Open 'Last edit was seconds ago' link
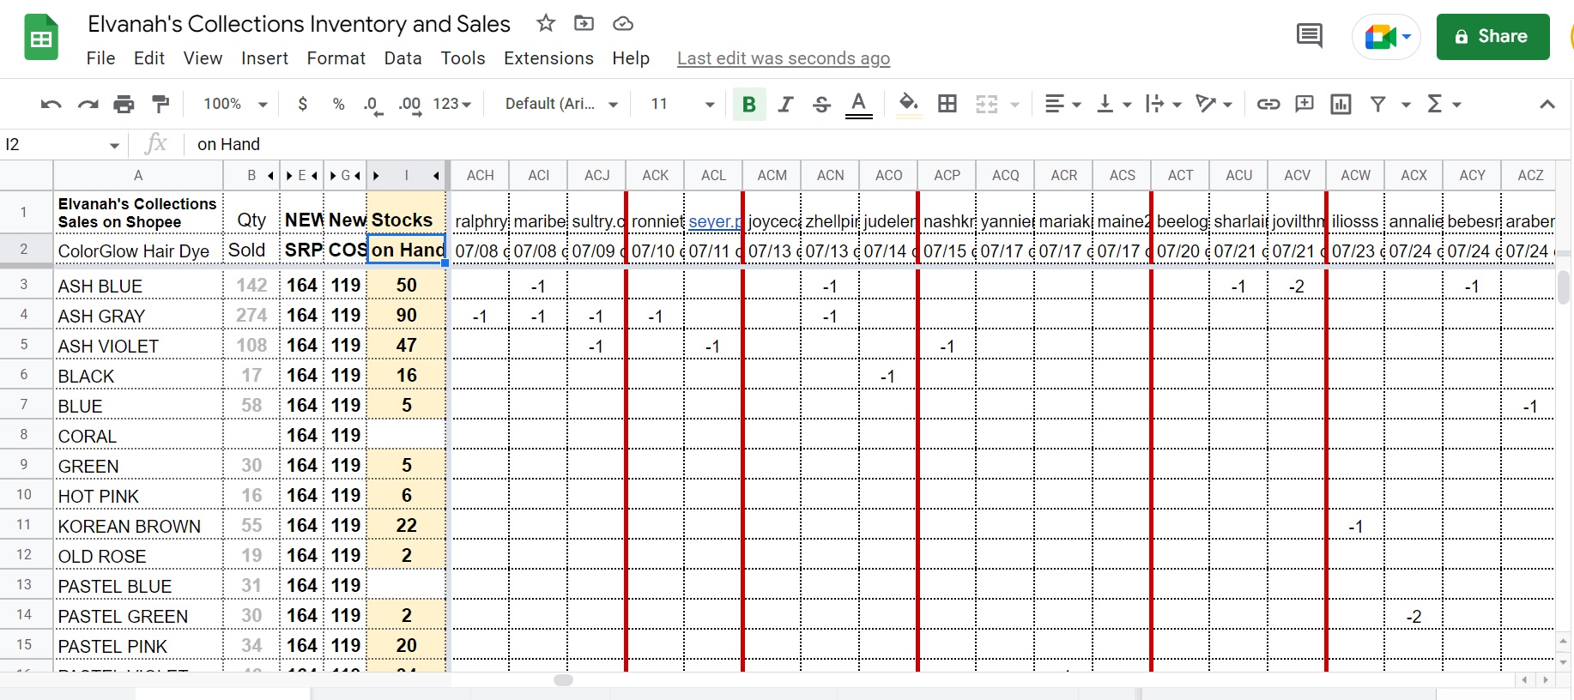Image resolution: width=1574 pixels, height=700 pixels. click(783, 58)
